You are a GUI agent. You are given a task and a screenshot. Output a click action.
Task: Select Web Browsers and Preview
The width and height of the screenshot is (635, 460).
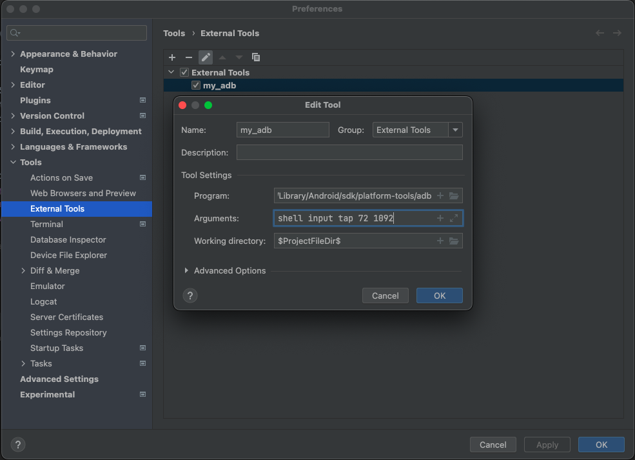(83, 194)
